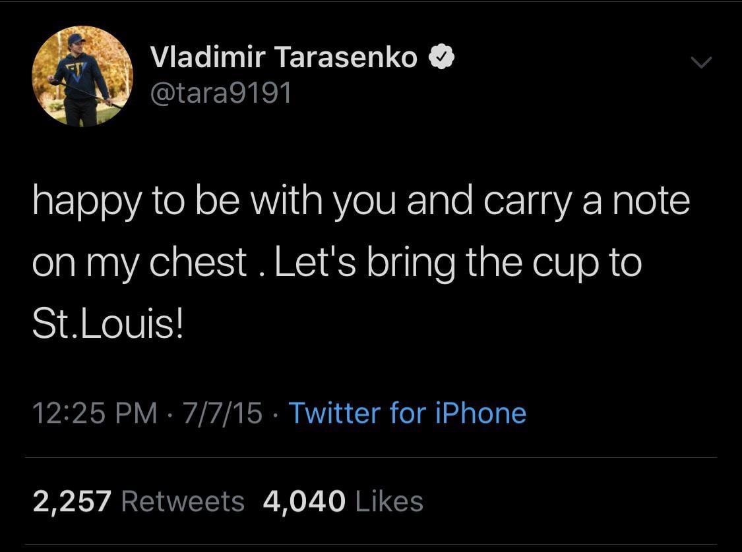Image resolution: width=742 pixels, height=552 pixels.
Task: Click the tweet line starting "on my chest"
Action: 336,263
